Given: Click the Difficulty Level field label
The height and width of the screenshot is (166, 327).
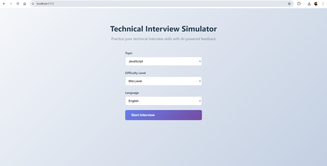Looking at the screenshot, I should (x=135, y=73).
